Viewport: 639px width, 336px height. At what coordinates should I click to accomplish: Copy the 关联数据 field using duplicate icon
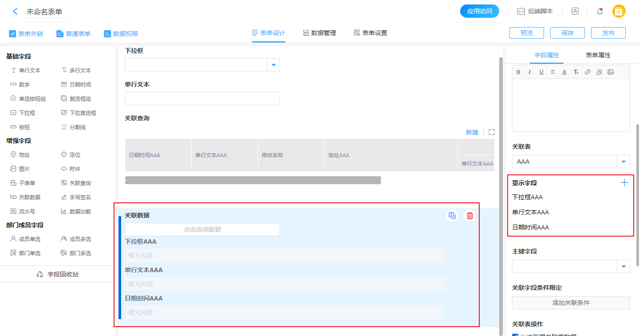(x=452, y=216)
